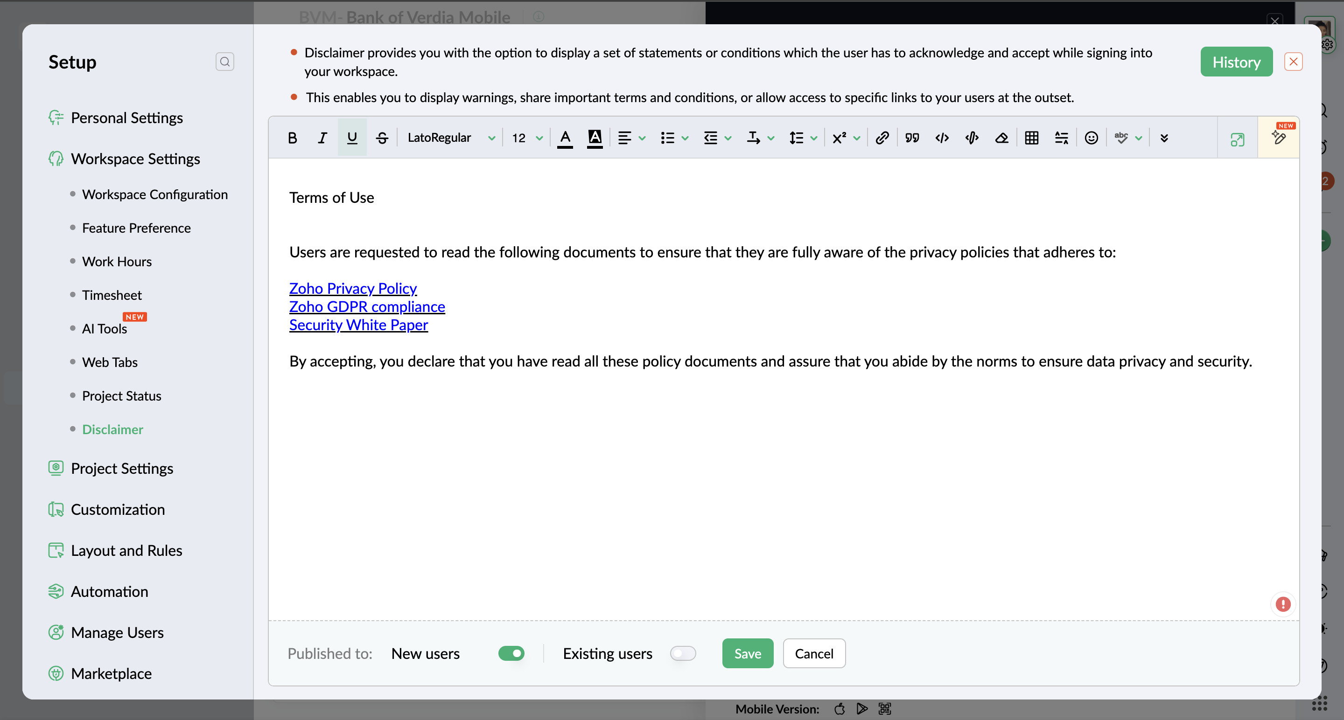Cancel disclaimer editing
This screenshot has height=720, width=1344.
pos(814,653)
